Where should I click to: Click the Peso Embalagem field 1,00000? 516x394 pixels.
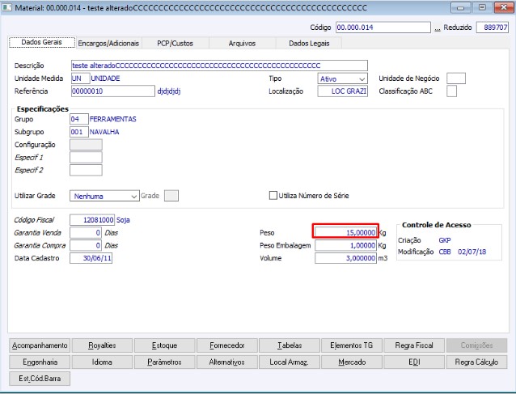[345, 245]
